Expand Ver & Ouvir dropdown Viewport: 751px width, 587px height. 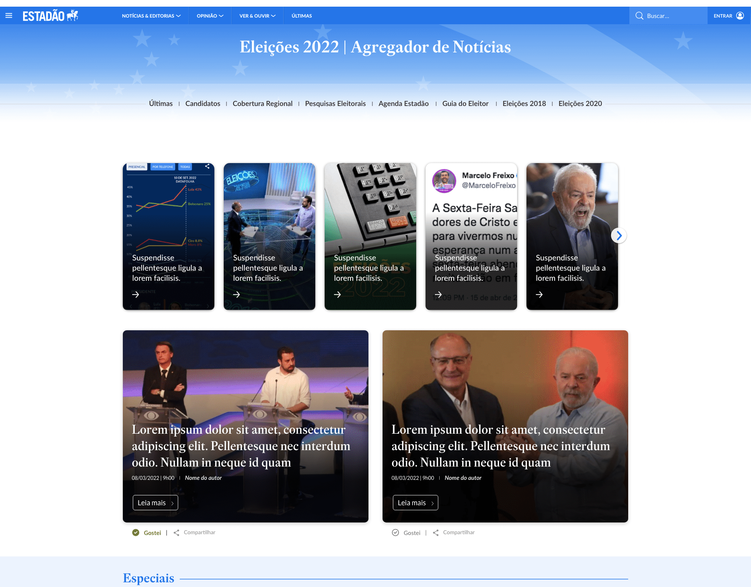coord(257,16)
